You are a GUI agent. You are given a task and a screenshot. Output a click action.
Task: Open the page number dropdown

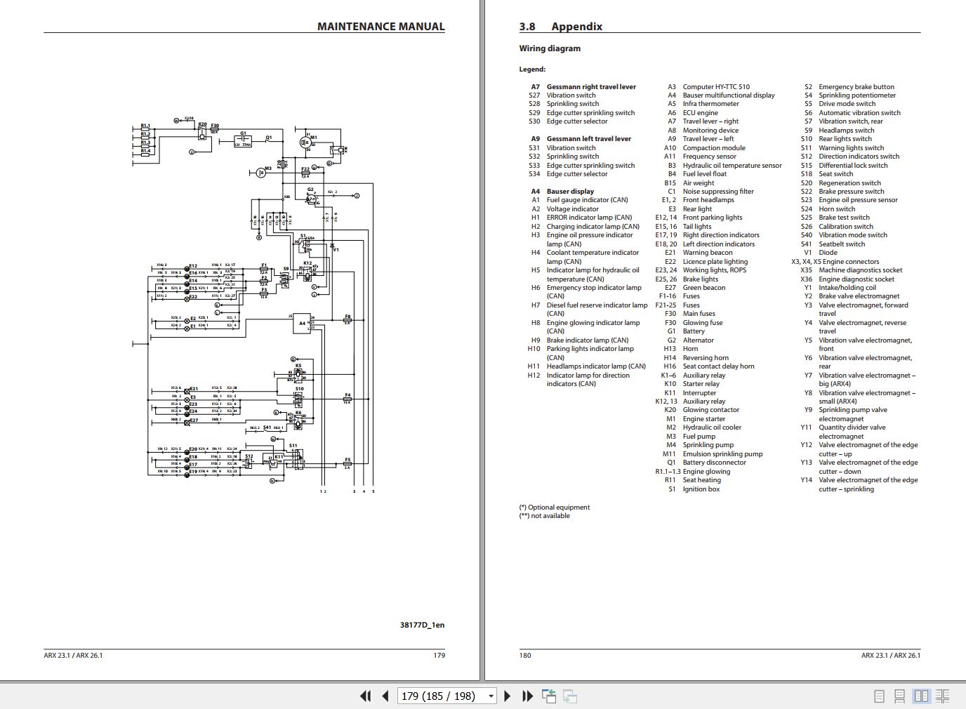489,696
